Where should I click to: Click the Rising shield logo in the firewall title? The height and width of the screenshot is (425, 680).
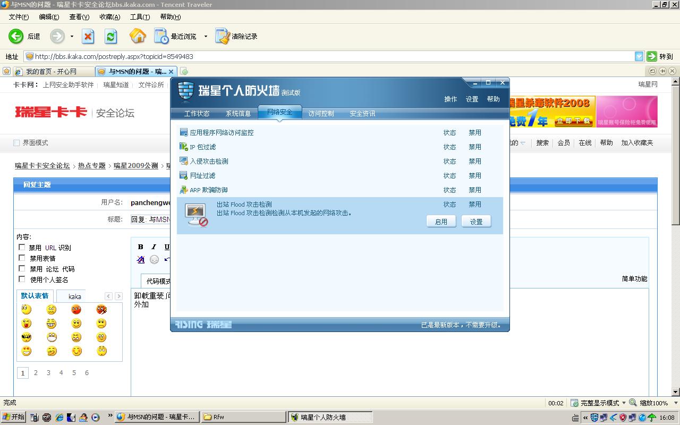pyautogui.click(x=186, y=90)
